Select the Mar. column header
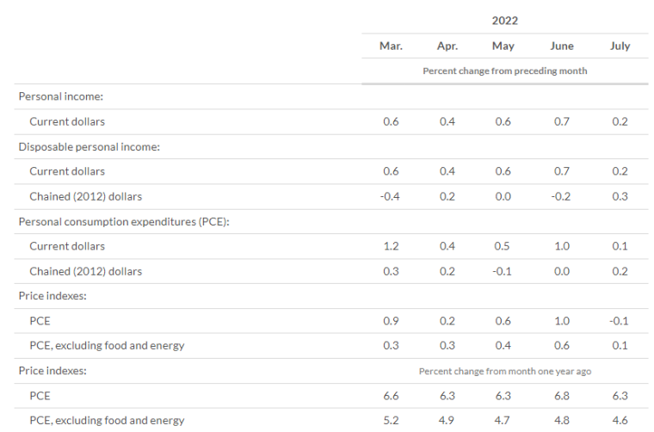Image resolution: width=654 pixels, height=432 pixels. coord(391,46)
